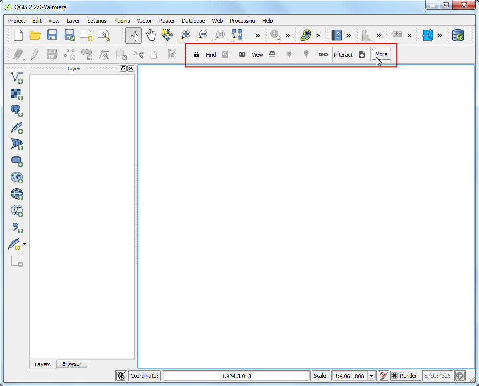Toggle the Render checkbox
The width and height of the screenshot is (479, 386).
(x=394, y=376)
